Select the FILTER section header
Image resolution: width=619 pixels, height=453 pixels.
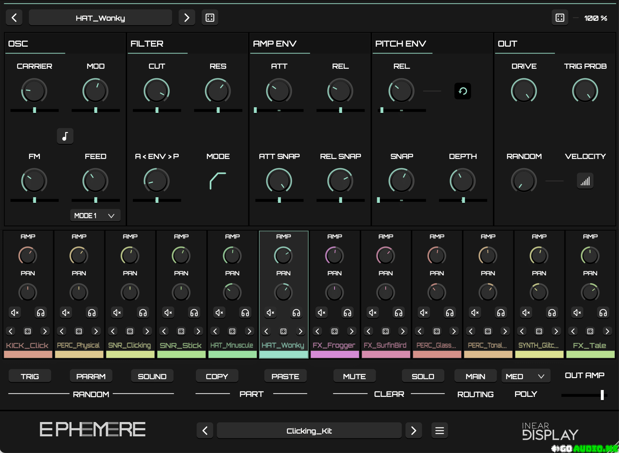coord(147,44)
